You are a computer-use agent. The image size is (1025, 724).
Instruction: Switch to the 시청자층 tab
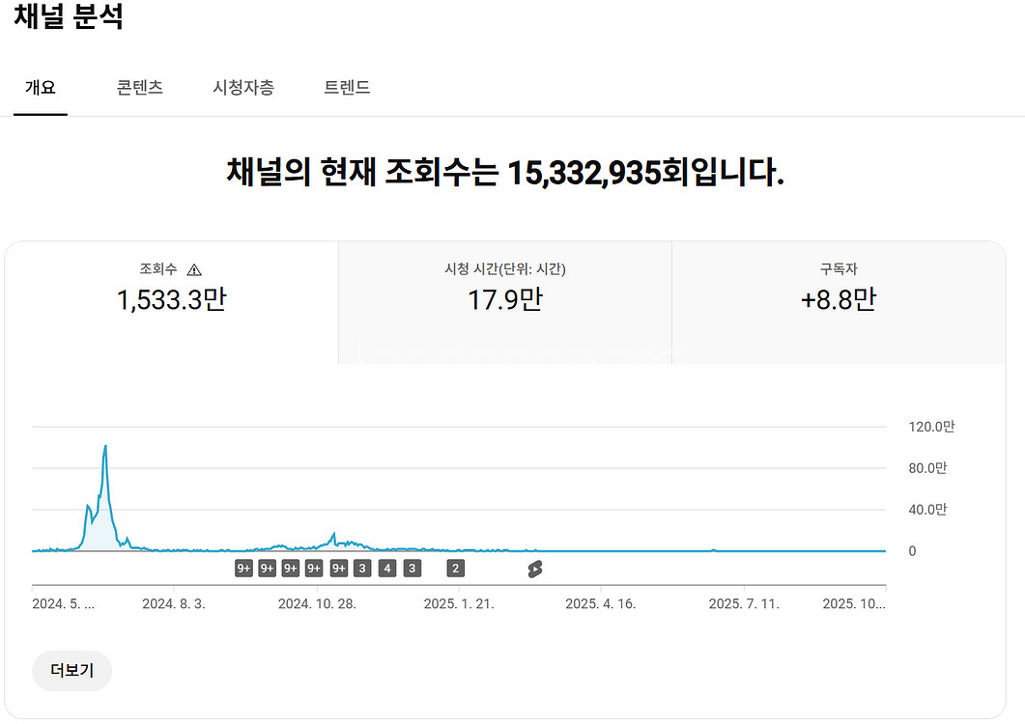click(x=243, y=88)
